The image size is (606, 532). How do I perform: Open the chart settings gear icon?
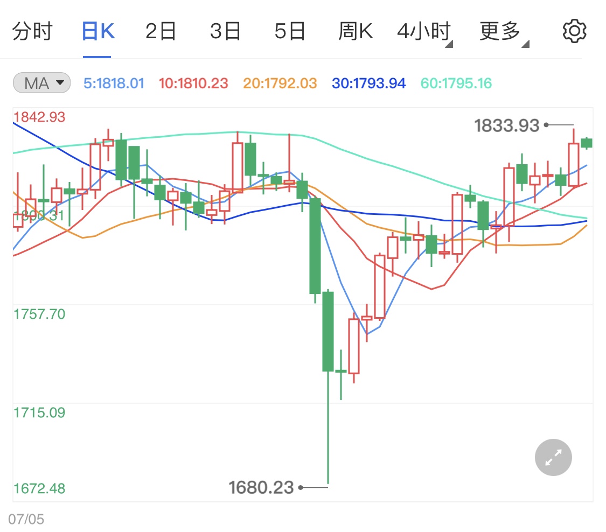tap(574, 31)
